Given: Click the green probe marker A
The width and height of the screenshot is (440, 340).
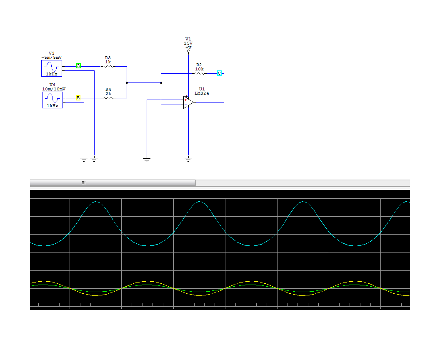Looking at the screenshot, I should (79, 66).
